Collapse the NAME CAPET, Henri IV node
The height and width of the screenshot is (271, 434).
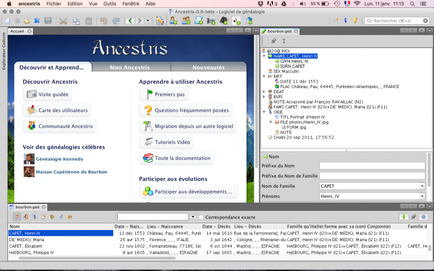(264, 56)
